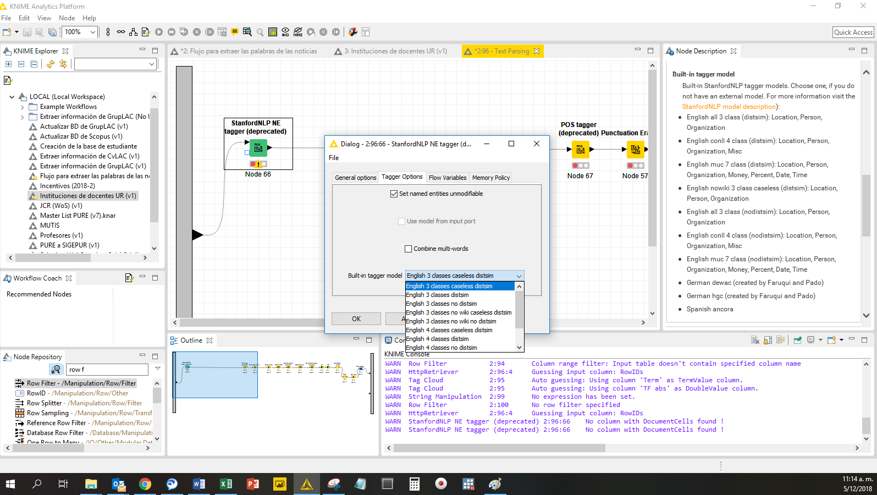877x495 pixels.
Task: Open the File menu in main window
Action: tap(6, 18)
